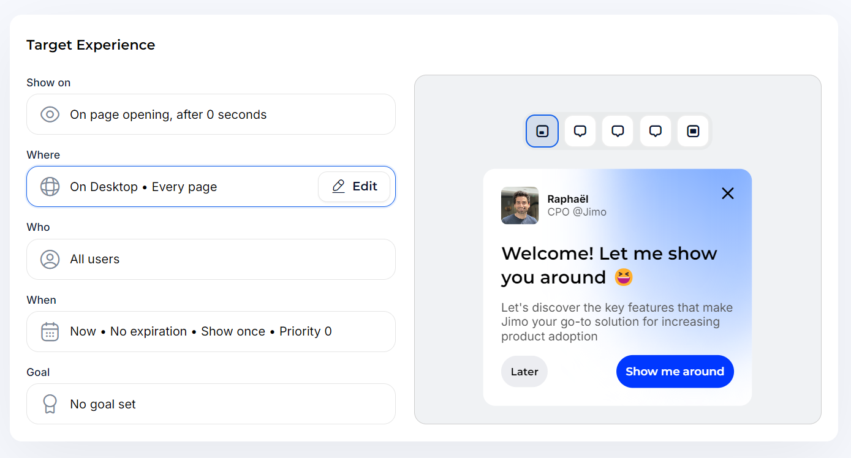
Task: Click the calendar icon in When row
Action: tap(50, 332)
